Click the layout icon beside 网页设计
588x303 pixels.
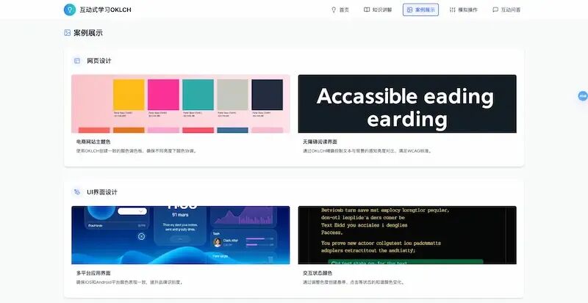[77, 61]
